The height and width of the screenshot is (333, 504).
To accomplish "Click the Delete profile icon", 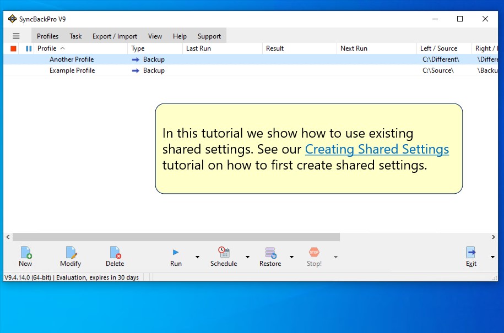I will [x=115, y=253].
